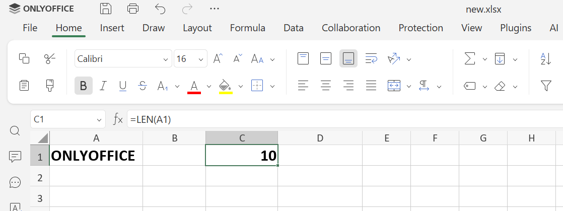The image size is (563, 211).
Task: Click the Text direction icon
Action: pos(424,86)
